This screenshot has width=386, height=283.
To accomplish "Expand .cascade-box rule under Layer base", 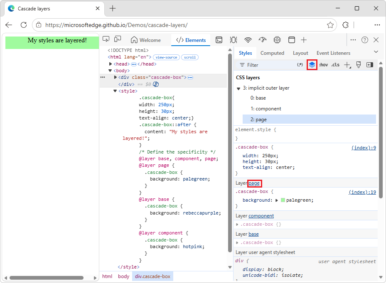I will pyautogui.click(x=237, y=243).
